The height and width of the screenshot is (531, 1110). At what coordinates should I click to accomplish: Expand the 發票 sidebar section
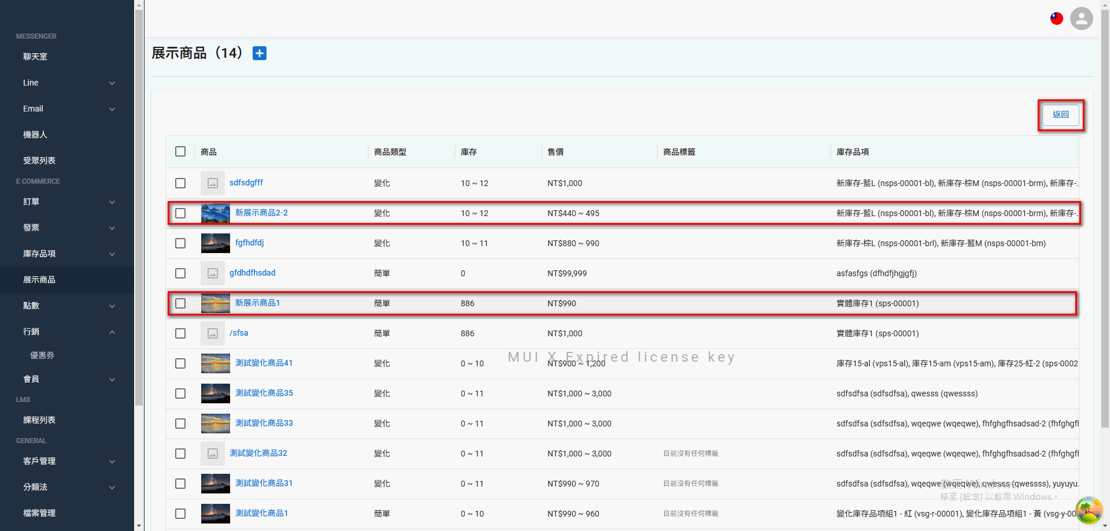coord(67,228)
